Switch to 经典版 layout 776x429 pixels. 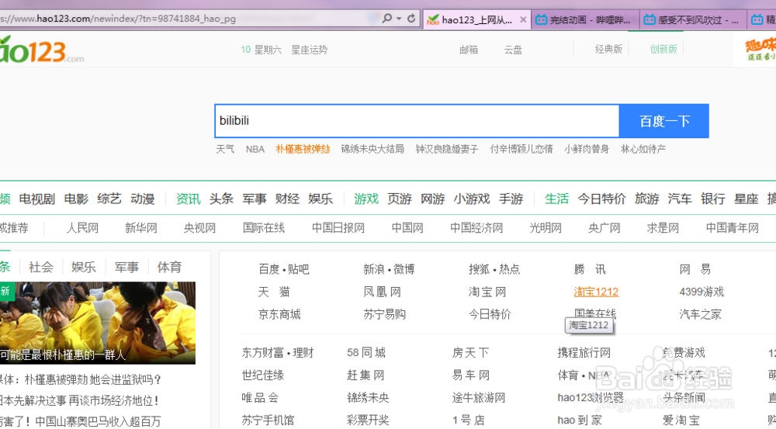coord(608,49)
